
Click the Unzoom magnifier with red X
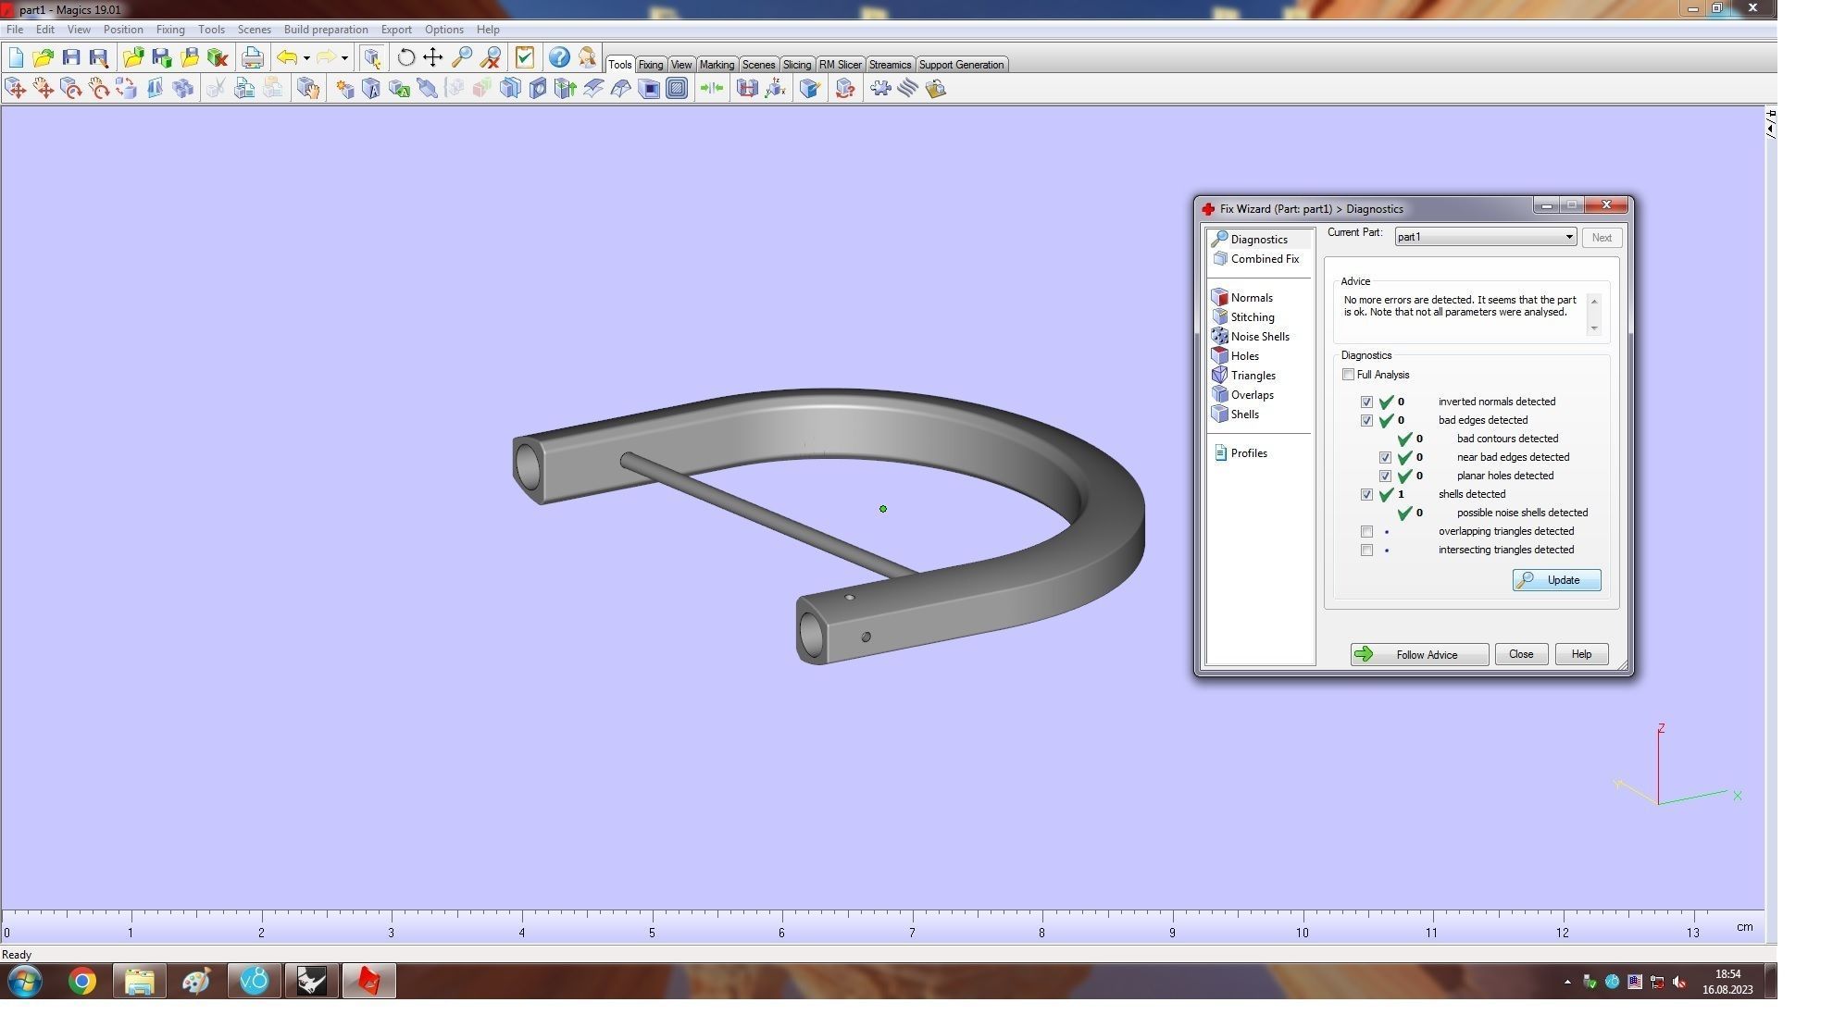[x=491, y=57]
